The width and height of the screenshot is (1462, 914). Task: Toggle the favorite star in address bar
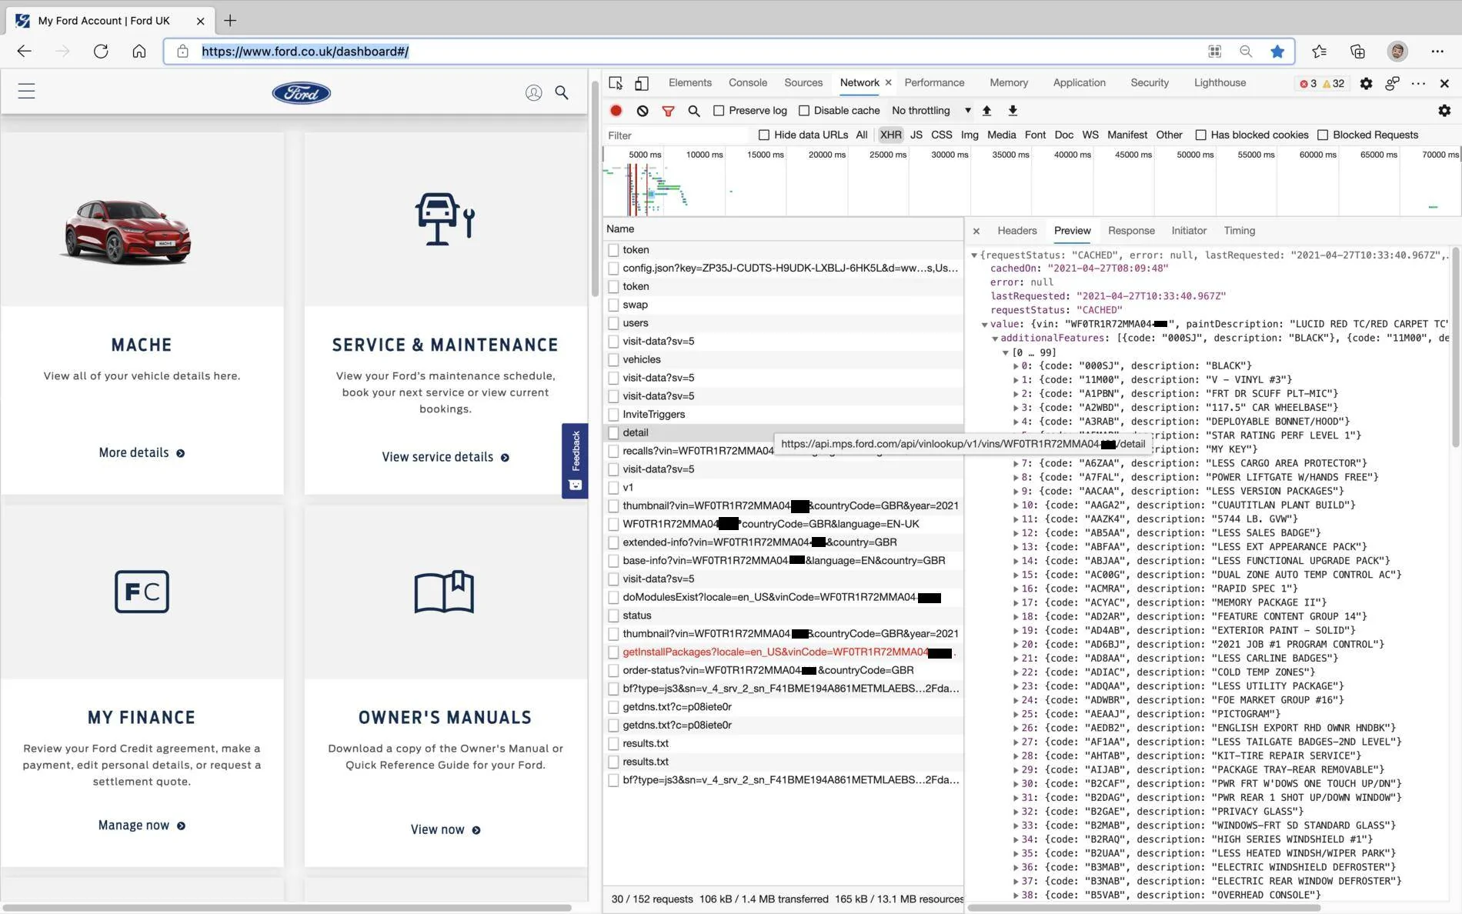(1277, 52)
